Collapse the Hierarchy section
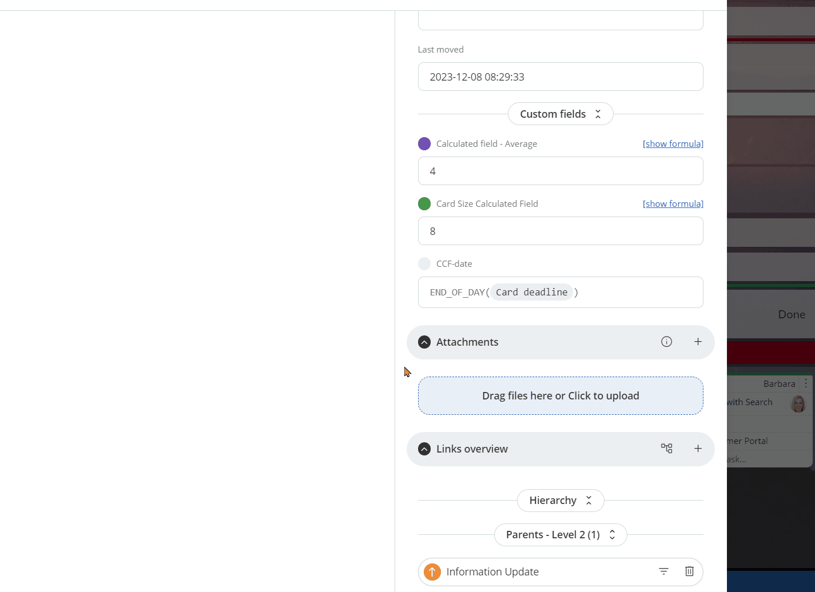The height and width of the screenshot is (592, 815). [x=560, y=501]
